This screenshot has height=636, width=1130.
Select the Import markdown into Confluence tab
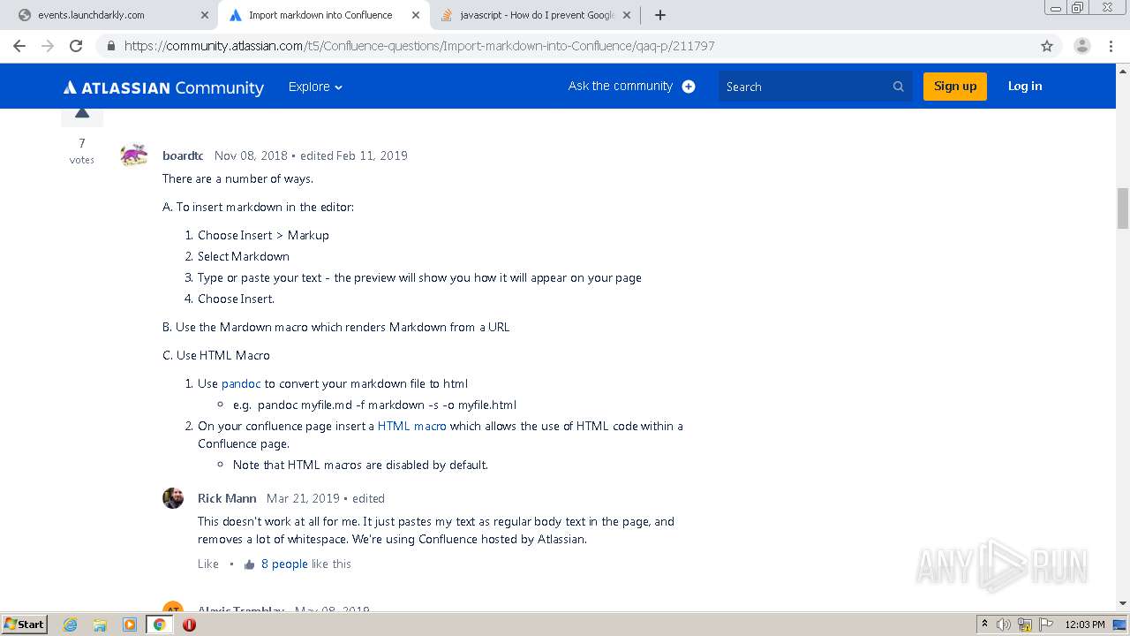point(323,15)
